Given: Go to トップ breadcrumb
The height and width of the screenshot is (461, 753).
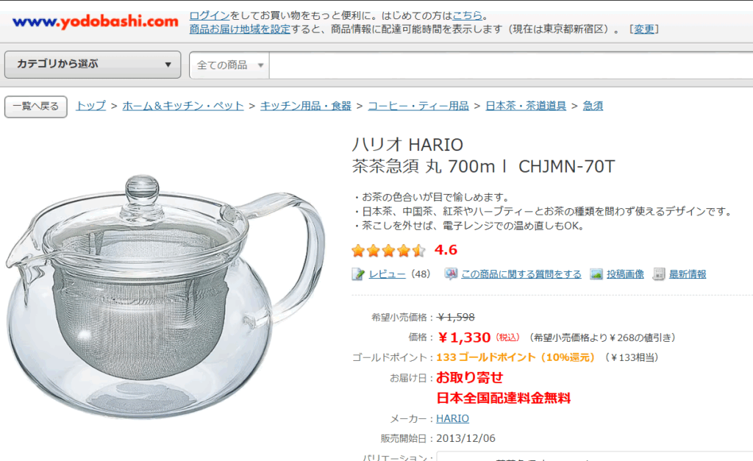Looking at the screenshot, I should click(x=90, y=106).
